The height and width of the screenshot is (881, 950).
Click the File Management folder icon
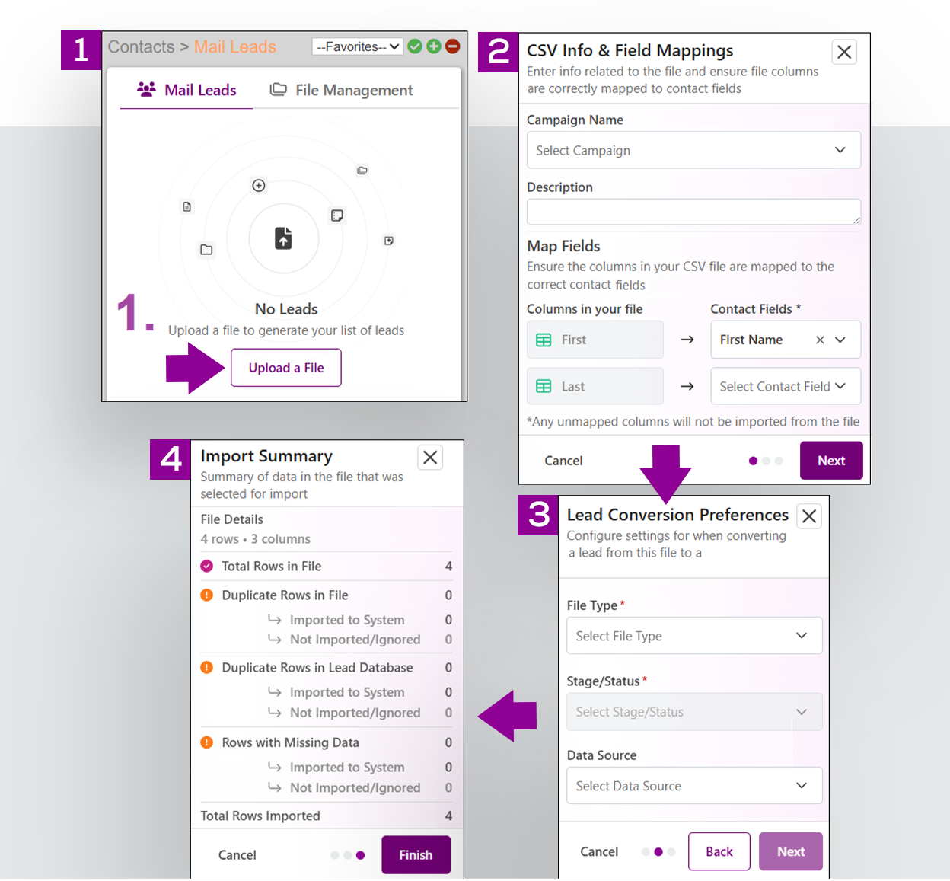[x=278, y=89]
